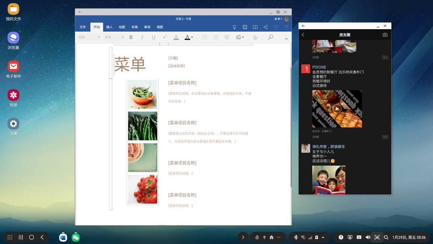Toggle bold formatting in the ribbon

(x=131, y=37)
